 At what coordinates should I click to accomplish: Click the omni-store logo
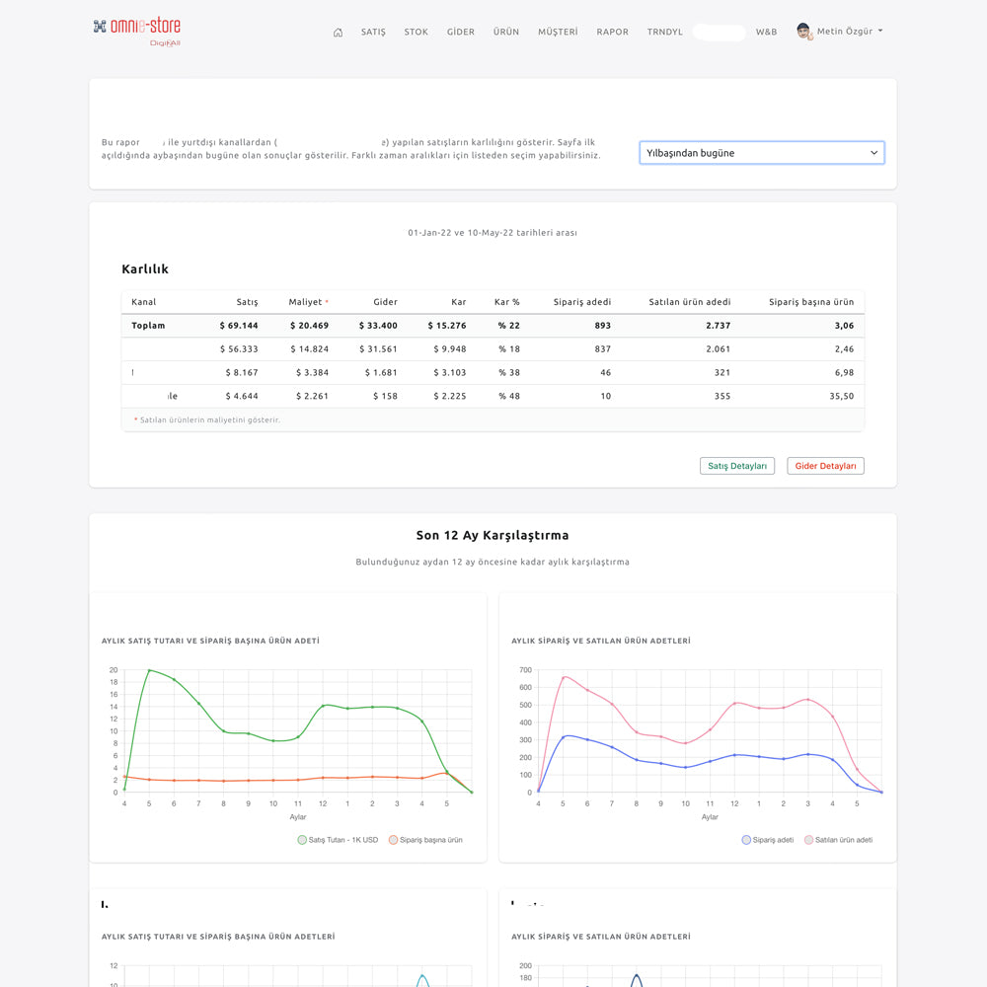[x=137, y=30]
